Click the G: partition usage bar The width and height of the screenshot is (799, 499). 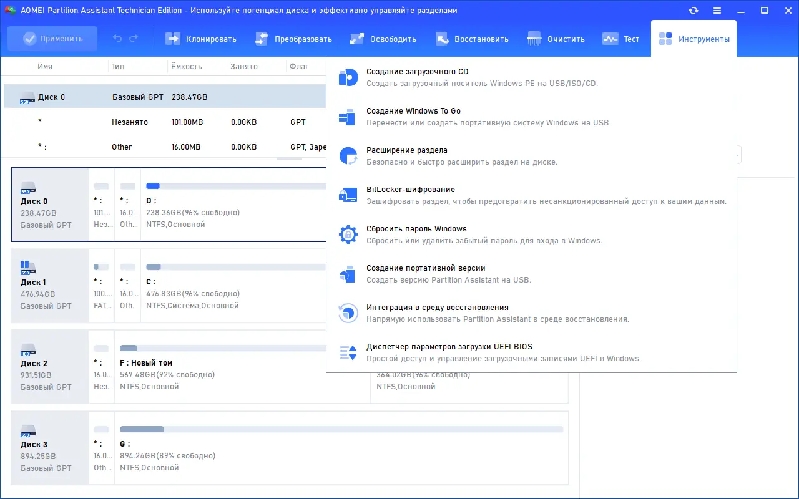click(341, 429)
